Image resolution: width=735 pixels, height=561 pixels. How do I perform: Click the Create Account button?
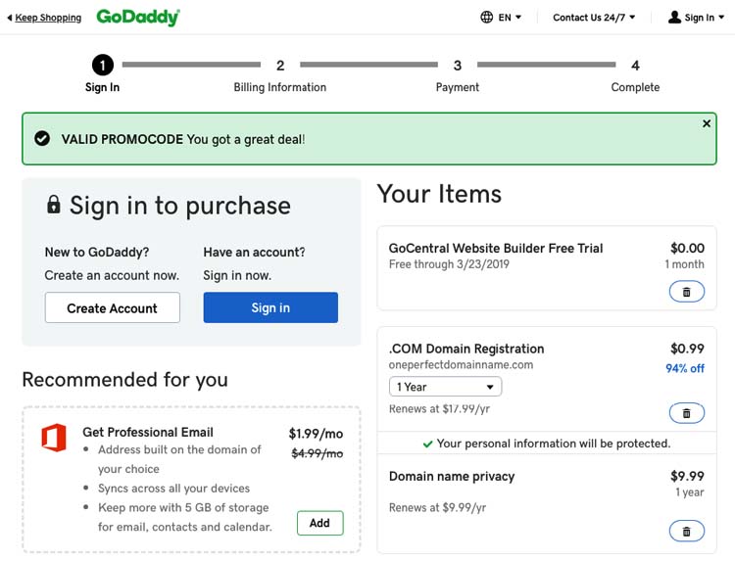point(112,307)
